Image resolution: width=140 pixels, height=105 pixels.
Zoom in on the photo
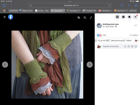(x=79, y=18)
